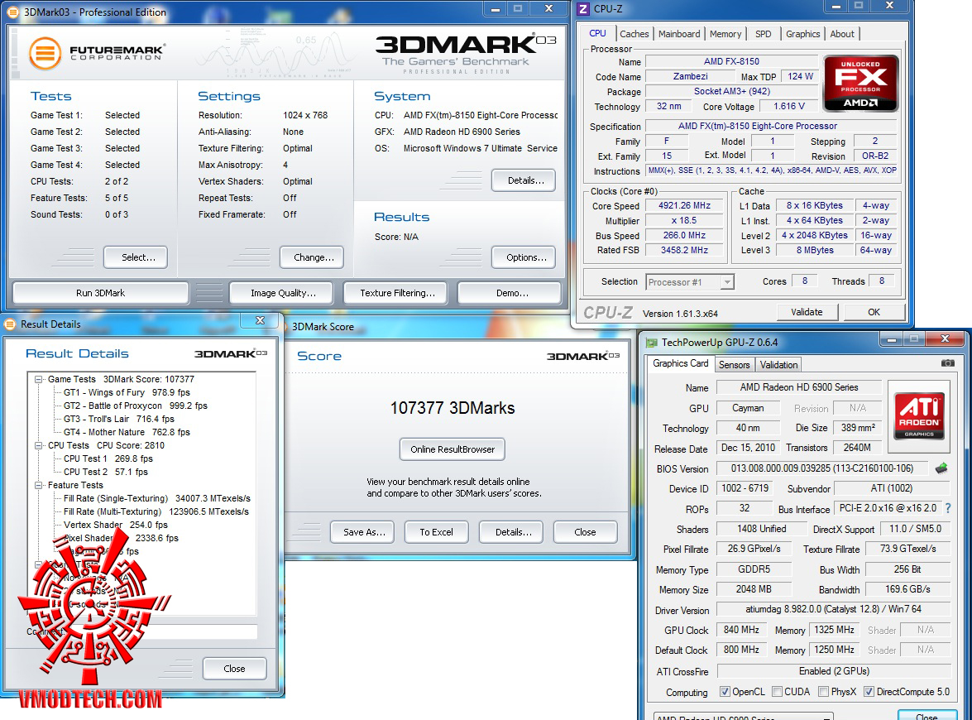Click the Image Quality button

[283, 293]
